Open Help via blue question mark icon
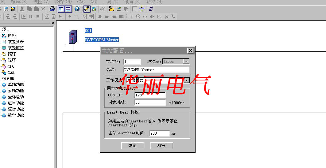The width and height of the screenshot is (326, 168). pyautogui.click(x=77, y=9)
